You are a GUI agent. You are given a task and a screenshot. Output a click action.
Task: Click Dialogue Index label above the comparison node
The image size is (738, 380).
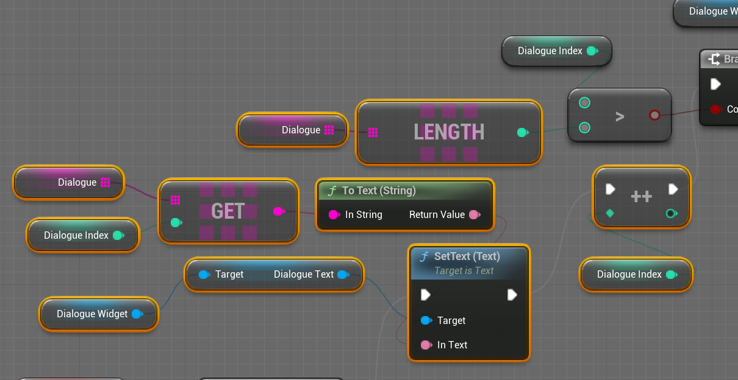pyautogui.click(x=550, y=51)
